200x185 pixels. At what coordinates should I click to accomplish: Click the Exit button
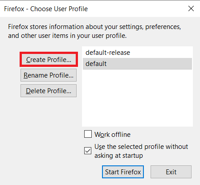[x=171, y=172]
